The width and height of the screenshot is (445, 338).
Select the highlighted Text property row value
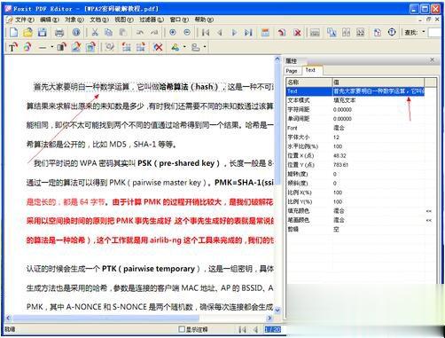click(x=379, y=91)
